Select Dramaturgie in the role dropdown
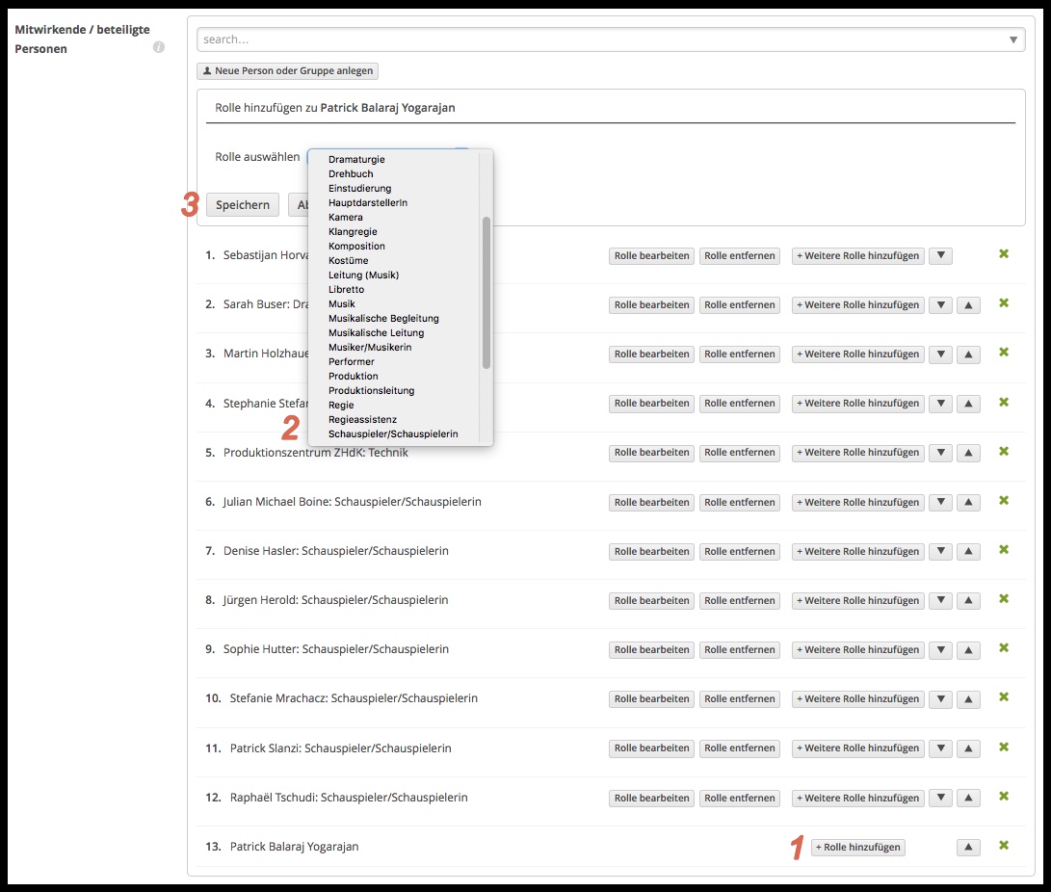 (356, 160)
